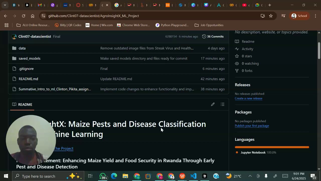Select the README tab
321x181 pixels.
[x=22, y=104]
